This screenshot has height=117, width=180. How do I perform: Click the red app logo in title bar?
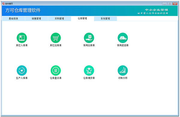3,4
